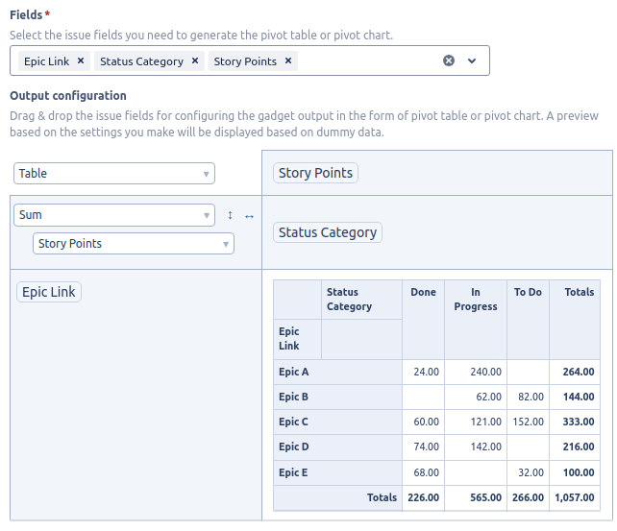
Task: Click the 74.00 cell for Epic D
Action: click(424, 447)
